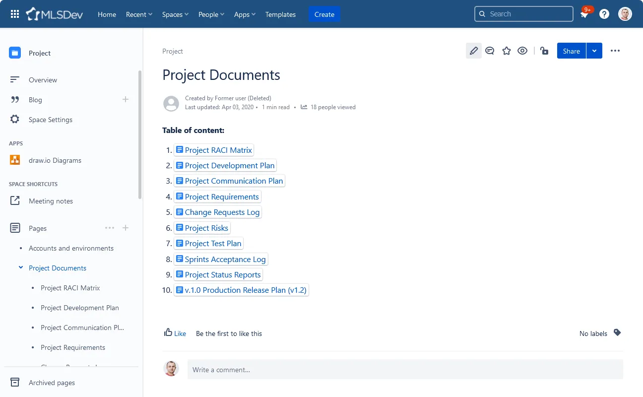
Task: Open the Project RACI Matrix link
Action: pyautogui.click(x=217, y=150)
